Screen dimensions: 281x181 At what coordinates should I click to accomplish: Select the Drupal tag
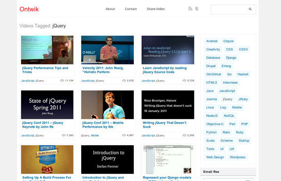click(211, 66)
